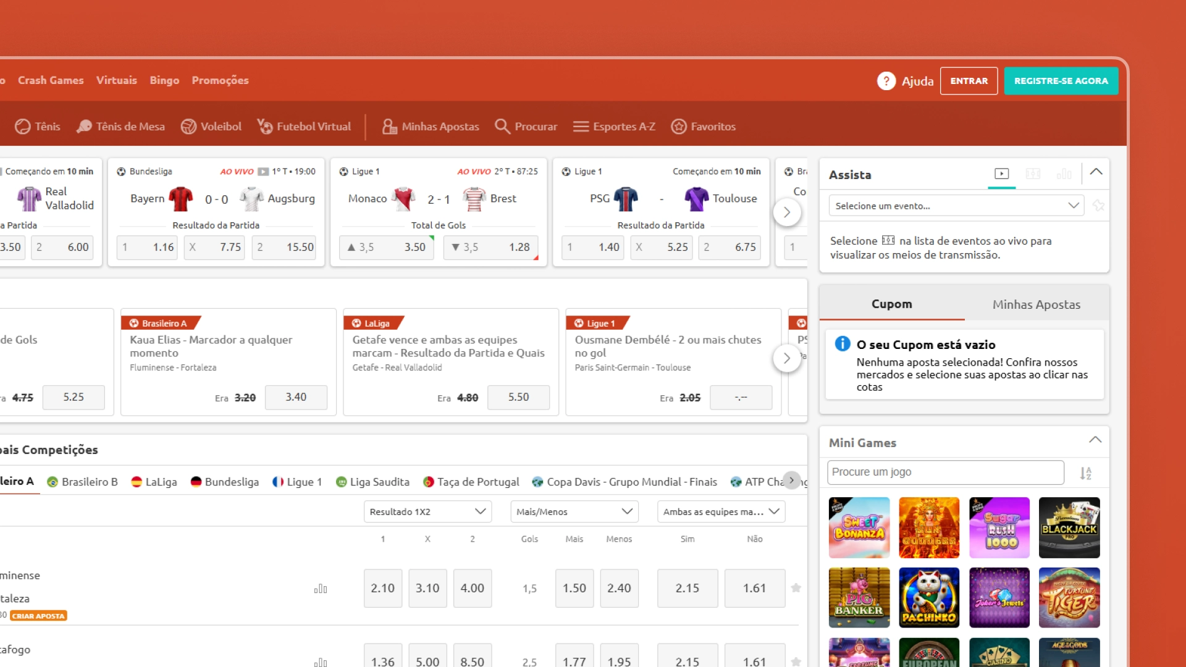Collapse the Mini Games panel
Viewport: 1186px width, 667px height.
point(1095,440)
